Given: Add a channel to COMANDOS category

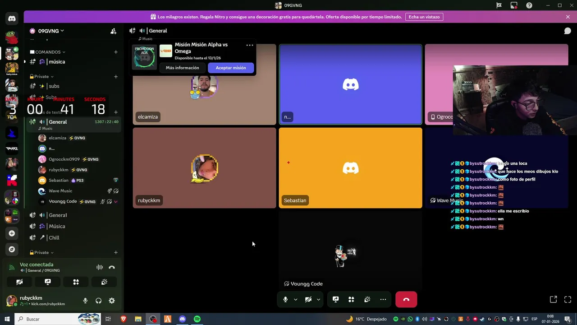Looking at the screenshot, I should (x=116, y=52).
